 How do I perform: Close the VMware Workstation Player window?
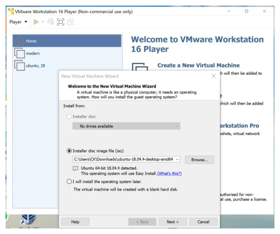coord(264,11)
